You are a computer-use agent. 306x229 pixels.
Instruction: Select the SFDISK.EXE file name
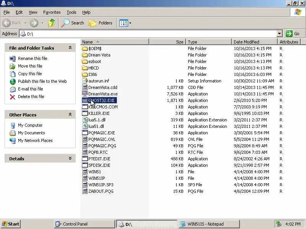[x=99, y=165]
